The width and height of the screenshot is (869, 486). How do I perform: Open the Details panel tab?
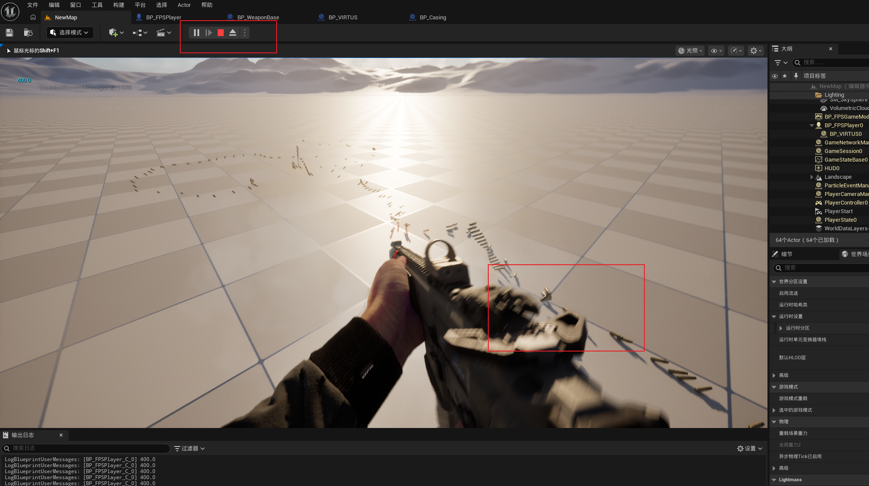click(786, 254)
